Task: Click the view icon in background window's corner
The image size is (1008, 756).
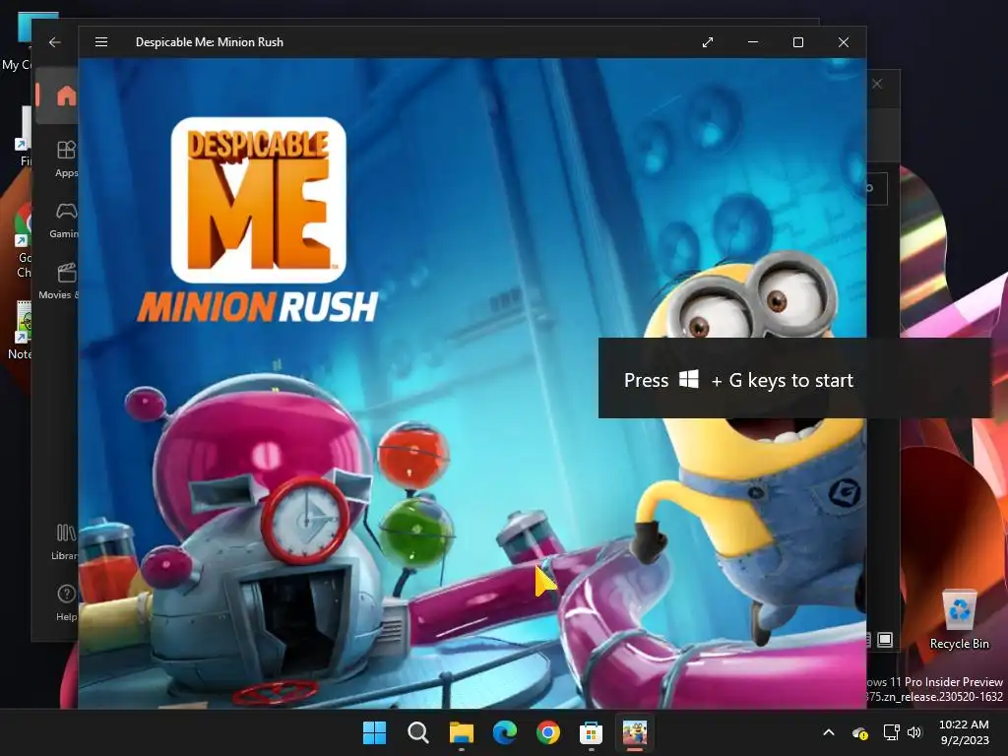Action: click(885, 640)
